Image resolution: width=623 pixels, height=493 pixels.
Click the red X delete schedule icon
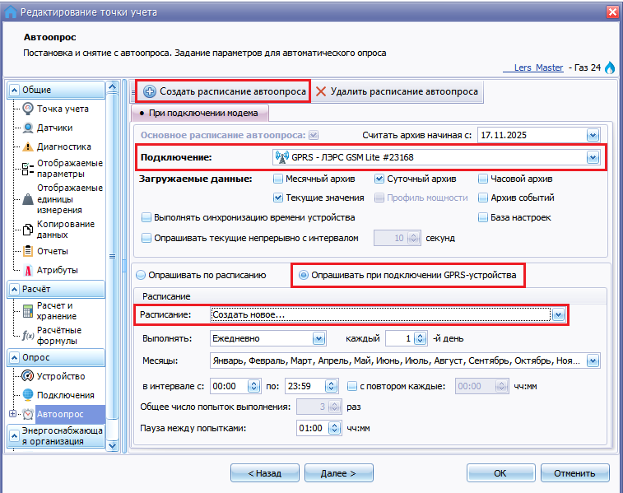(x=321, y=91)
